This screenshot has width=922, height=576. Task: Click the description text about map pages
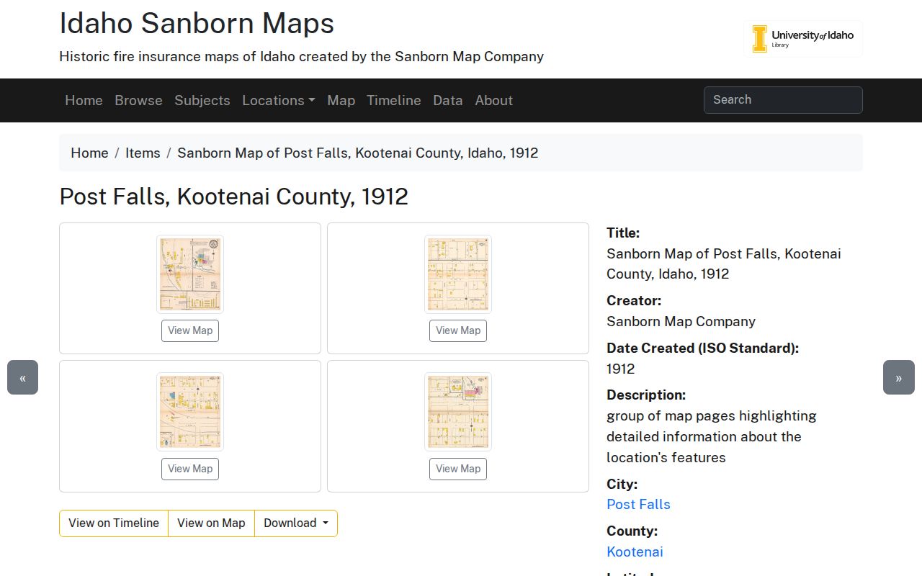(x=712, y=437)
